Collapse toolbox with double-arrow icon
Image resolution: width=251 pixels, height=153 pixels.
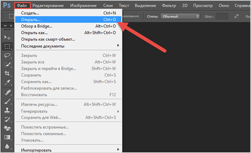click(5, 25)
